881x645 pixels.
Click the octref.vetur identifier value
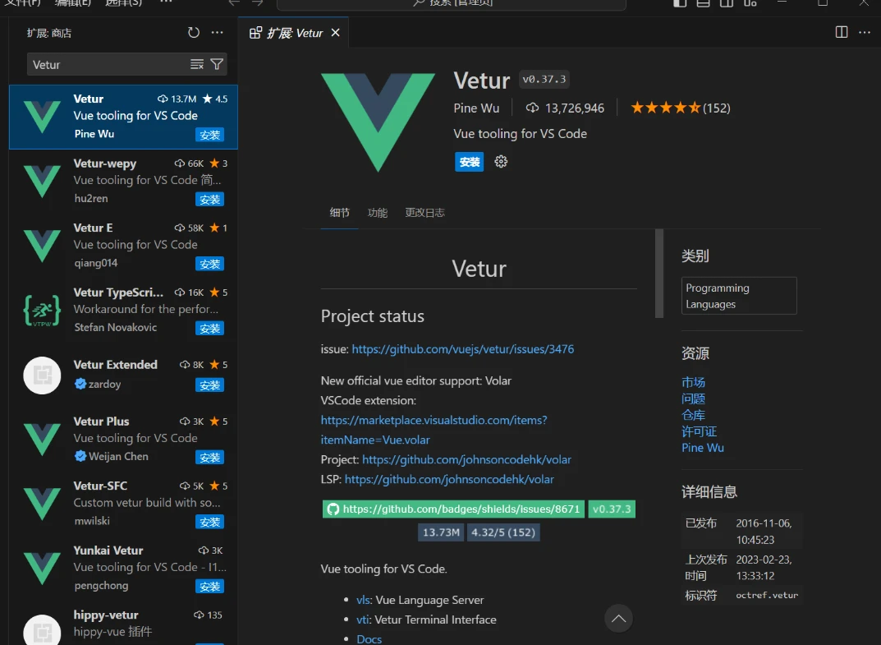pyautogui.click(x=767, y=595)
